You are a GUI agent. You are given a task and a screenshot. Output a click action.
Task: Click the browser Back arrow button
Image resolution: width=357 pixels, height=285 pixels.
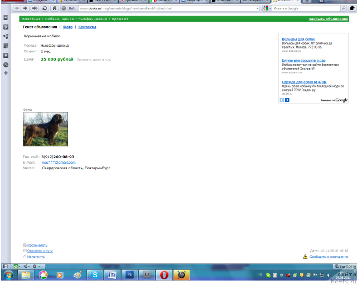pos(16,8)
